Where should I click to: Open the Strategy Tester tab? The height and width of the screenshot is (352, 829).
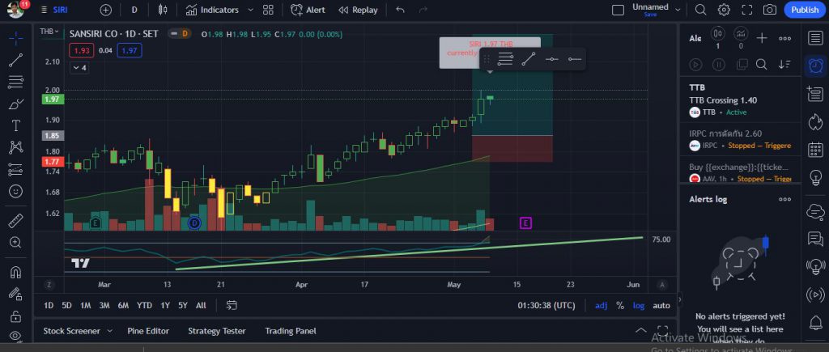[x=217, y=331]
